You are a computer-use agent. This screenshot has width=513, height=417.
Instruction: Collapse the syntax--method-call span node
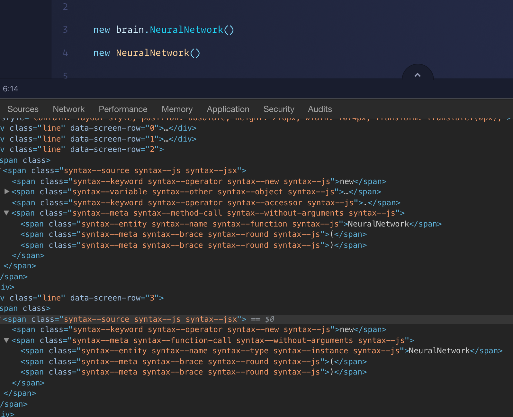[x=6, y=213]
